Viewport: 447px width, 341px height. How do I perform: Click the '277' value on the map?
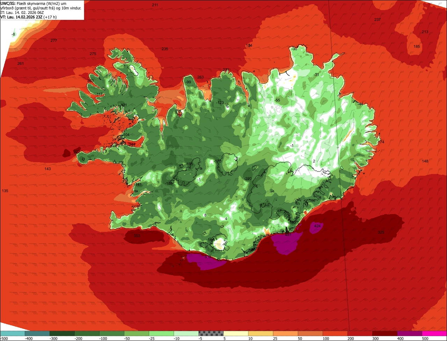tap(54, 40)
